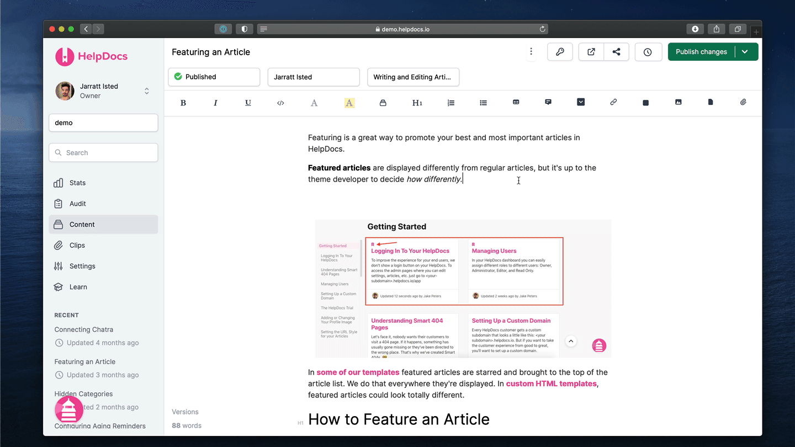Click the demo field in the sidebar
The image size is (795, 447).
click(x=103, y=123)
